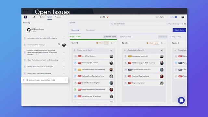The height and width of the screenshot is (117, 208).
Task: Open the Add Error Logs to AWS instance task
Action: [x=144, y=63]
